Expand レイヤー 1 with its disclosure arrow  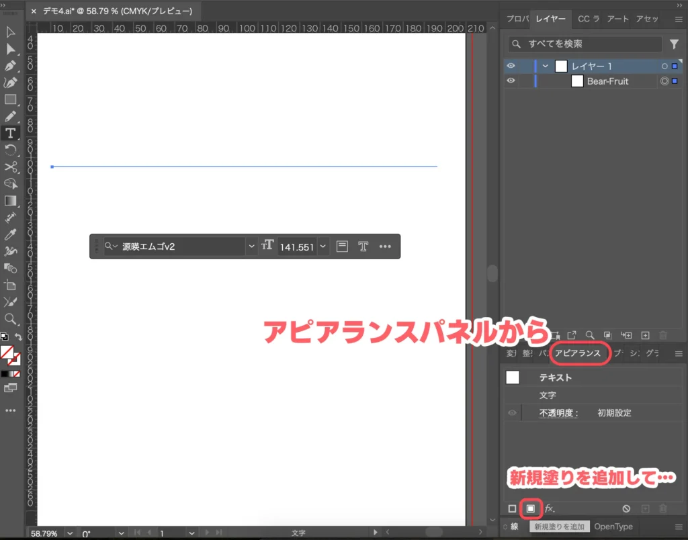pyautogui.click(x=546, y=65)
